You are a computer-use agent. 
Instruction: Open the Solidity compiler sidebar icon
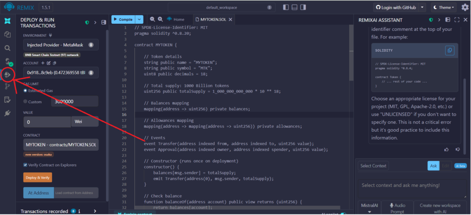tap(7, 61)
